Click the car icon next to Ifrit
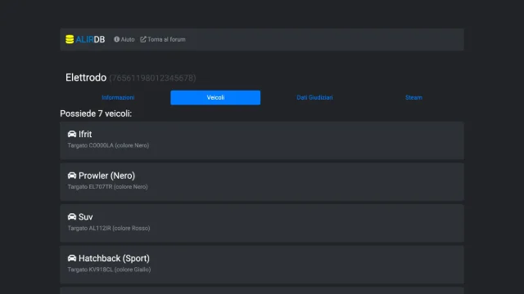 (x=72, y=134)
